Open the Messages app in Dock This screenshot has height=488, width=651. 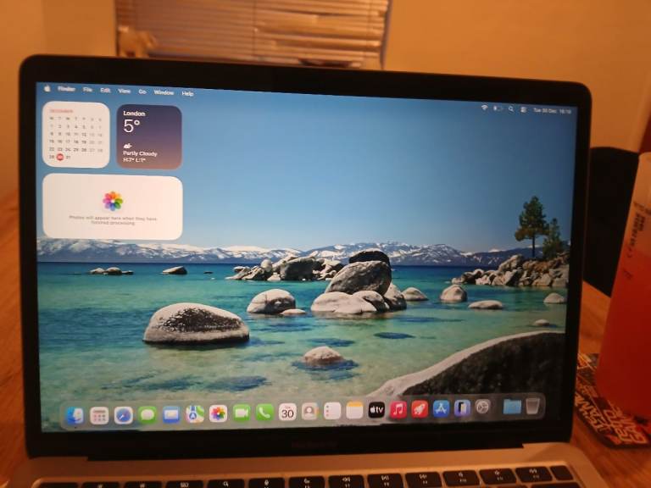pos(147,414)
